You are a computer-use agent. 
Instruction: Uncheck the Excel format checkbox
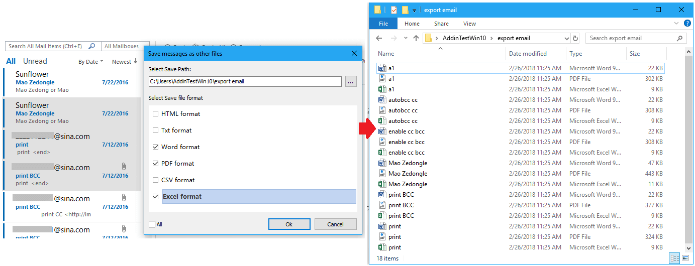pyautogui.click(x=156, y=197)
